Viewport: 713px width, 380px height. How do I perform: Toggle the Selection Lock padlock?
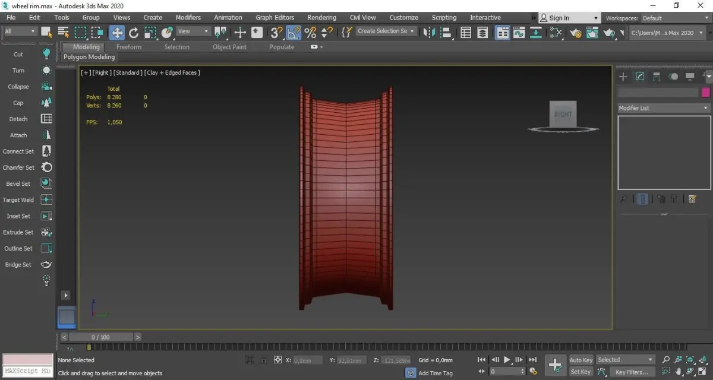263,360
